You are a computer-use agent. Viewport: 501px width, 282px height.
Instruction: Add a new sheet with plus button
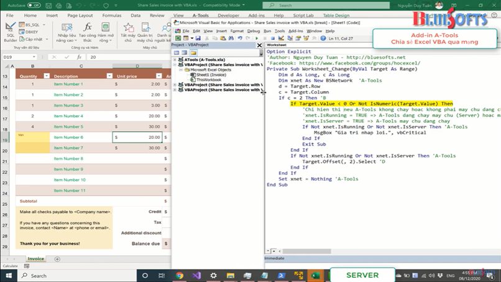[x=57, y=259]
